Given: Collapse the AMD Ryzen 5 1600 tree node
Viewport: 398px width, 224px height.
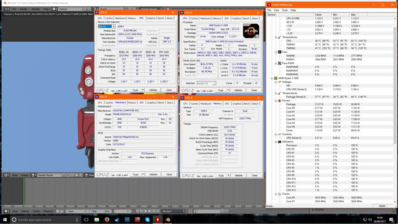Looking at the screenshot, I should (x=272, y=78).
